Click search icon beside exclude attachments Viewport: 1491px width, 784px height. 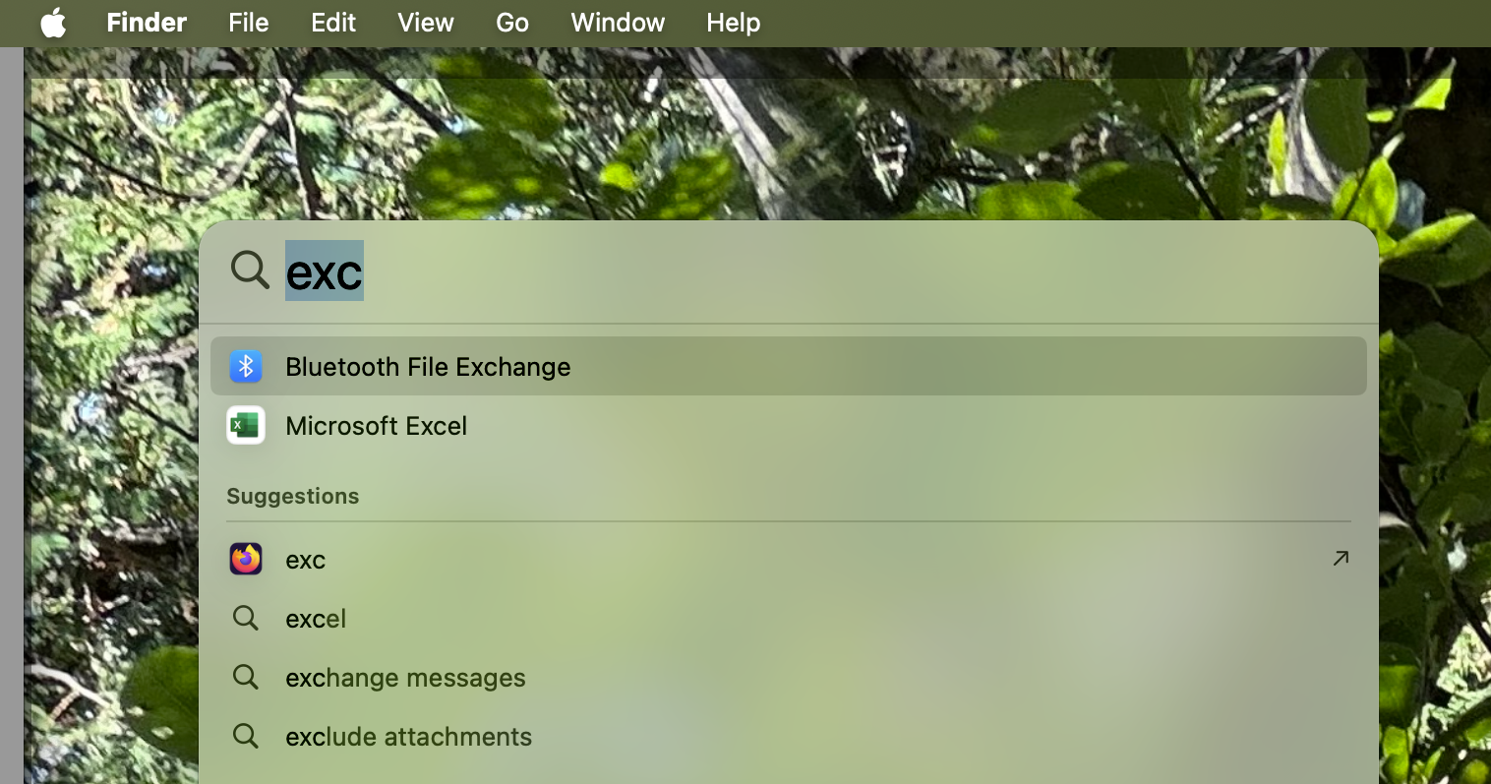[x=246, y=737]
